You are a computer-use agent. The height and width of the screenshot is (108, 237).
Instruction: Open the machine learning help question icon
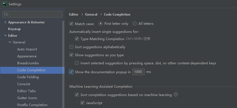tap(175, 95)
